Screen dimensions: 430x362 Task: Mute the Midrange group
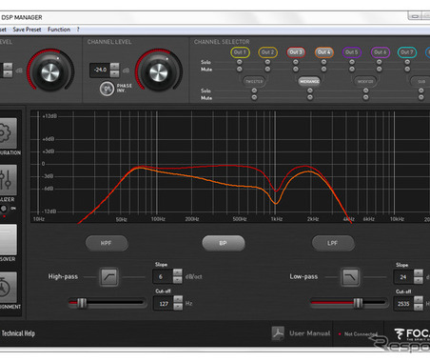[x=310, y=97]
